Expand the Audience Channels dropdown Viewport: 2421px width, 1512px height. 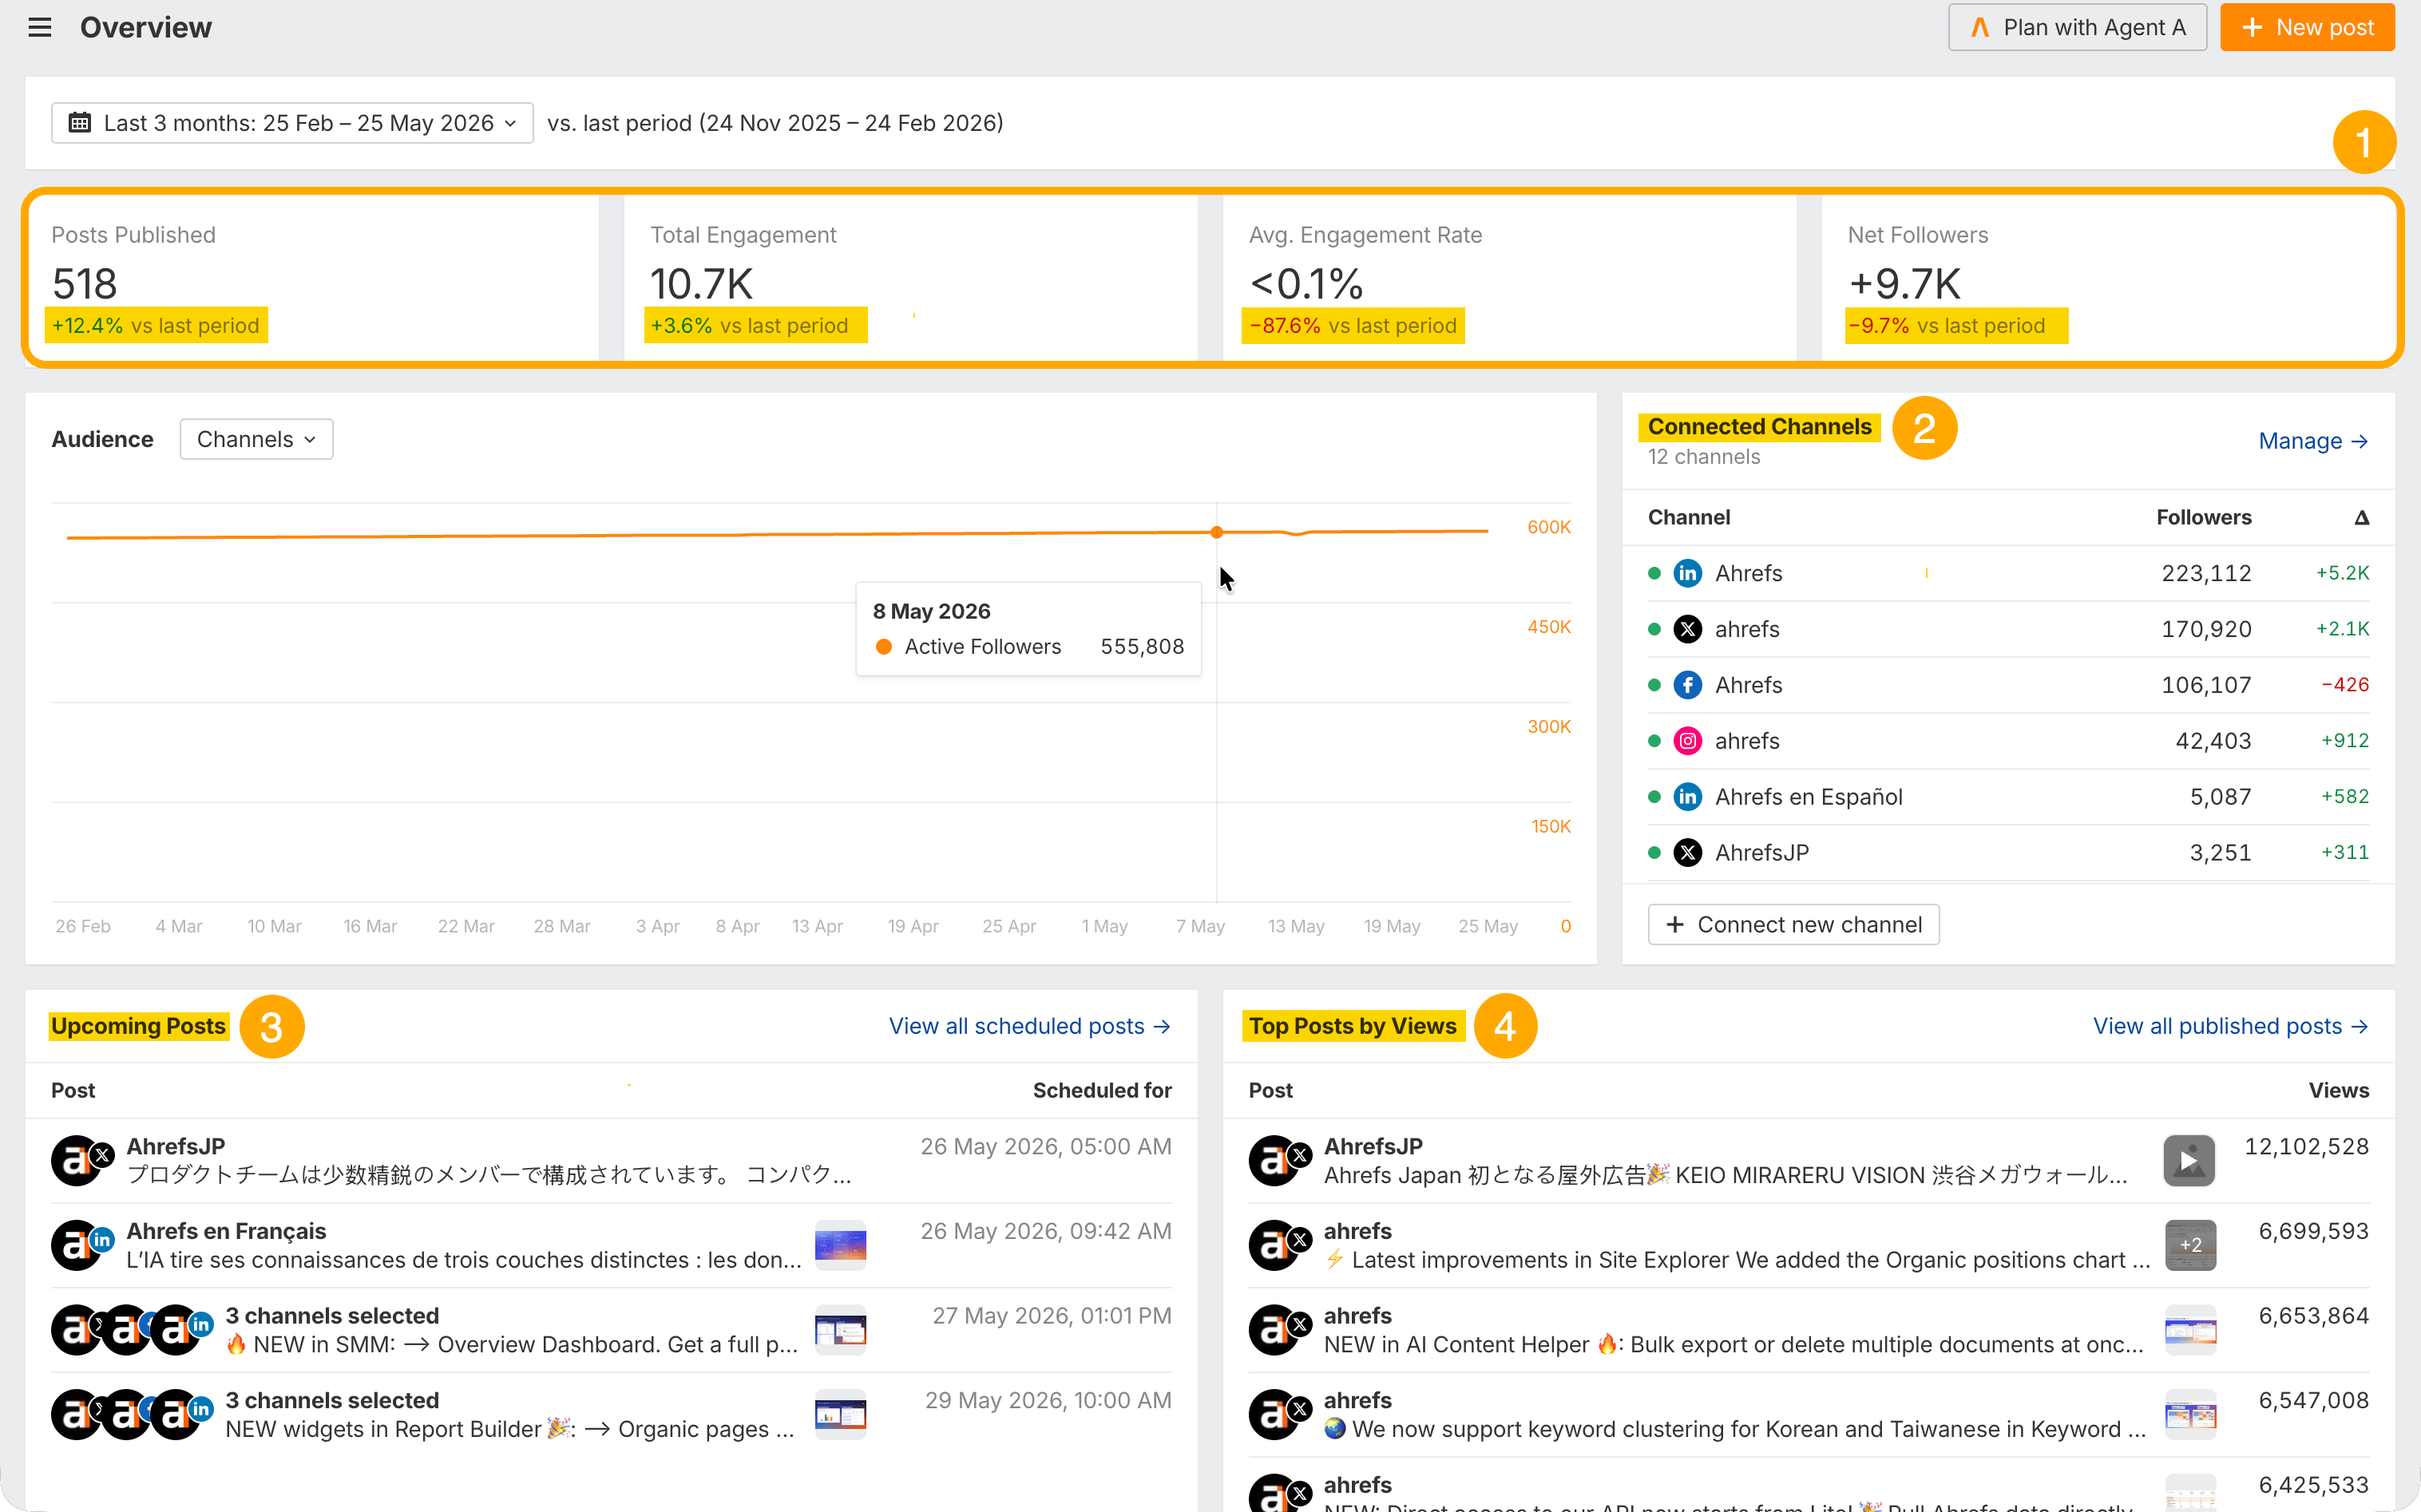point(256,439)
